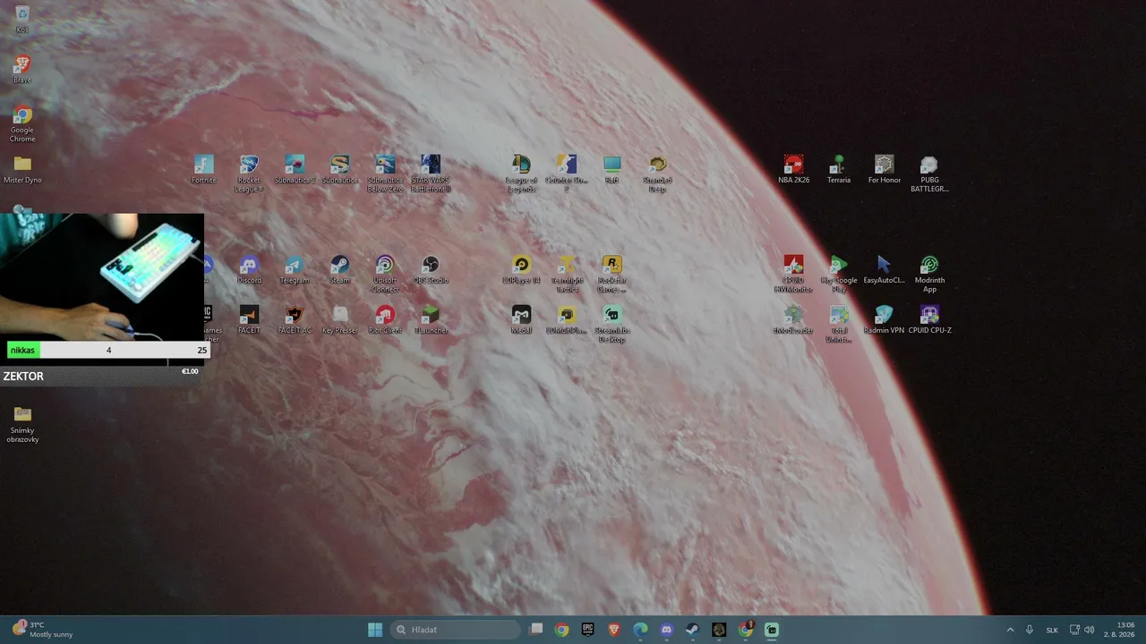Switch to Steam on the taskbar
The image size is (1146, 644).
coord(692,630)
